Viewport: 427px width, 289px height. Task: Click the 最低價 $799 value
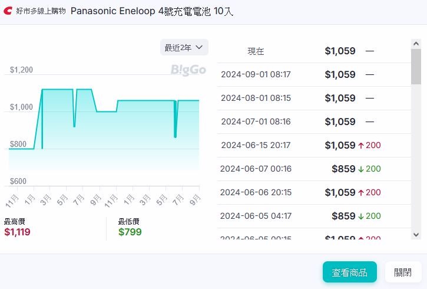130,232
